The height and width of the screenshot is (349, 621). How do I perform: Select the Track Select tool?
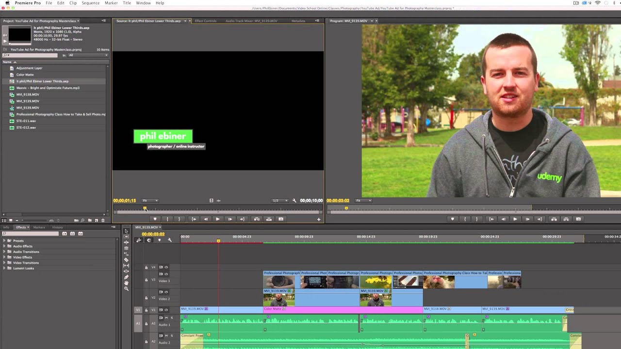tap(126, 237)
